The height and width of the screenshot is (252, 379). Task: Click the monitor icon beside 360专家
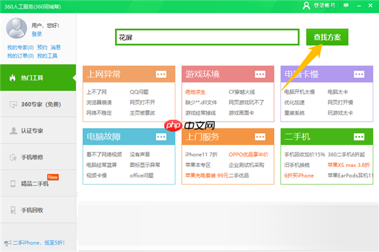13,105
